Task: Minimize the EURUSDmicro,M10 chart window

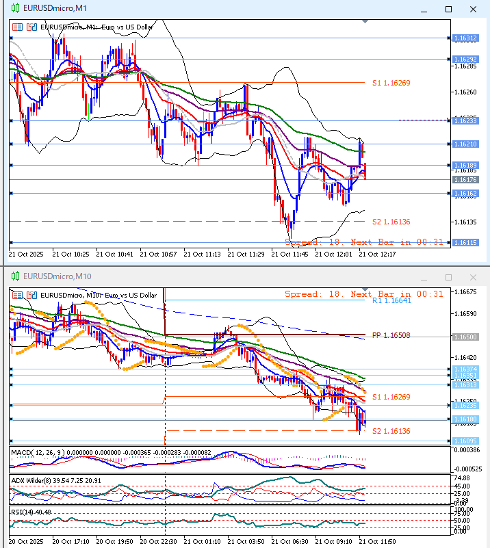Action: pyautogui.click(x=424, y=277)
